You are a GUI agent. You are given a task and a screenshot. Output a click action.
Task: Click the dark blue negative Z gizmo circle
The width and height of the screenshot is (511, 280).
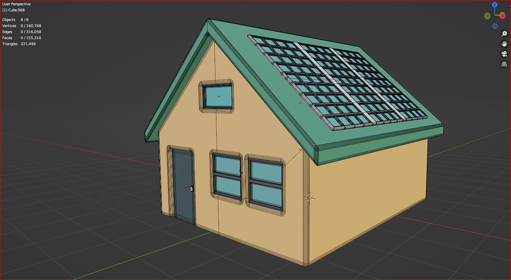point(495,26)
